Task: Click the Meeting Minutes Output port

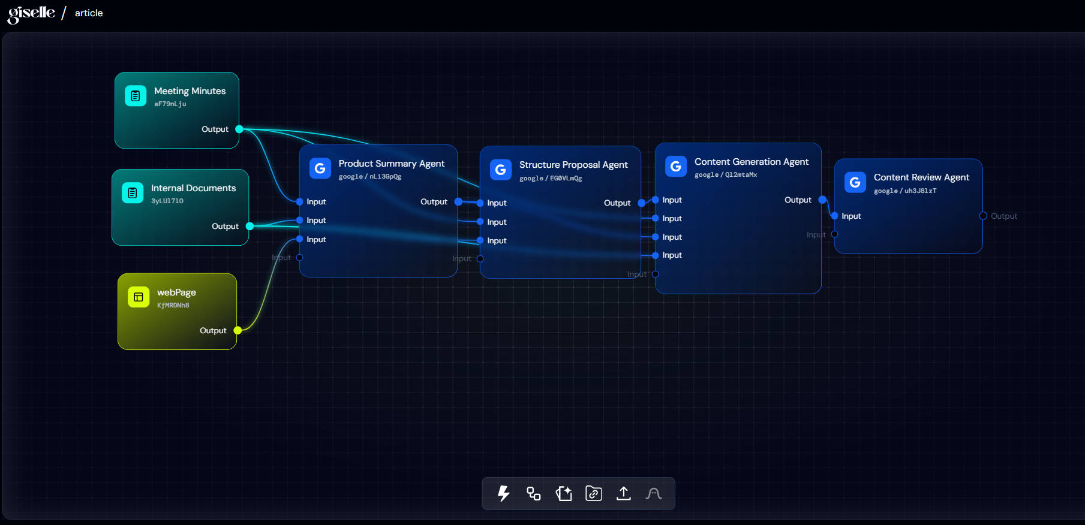Action: [x=239, y=129]
